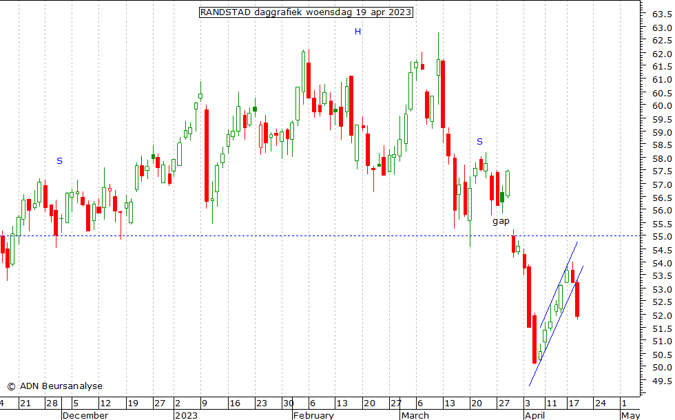Click the 59.0 price axis label
Screen dimensions: 675x420
click(x=662, y=132)
